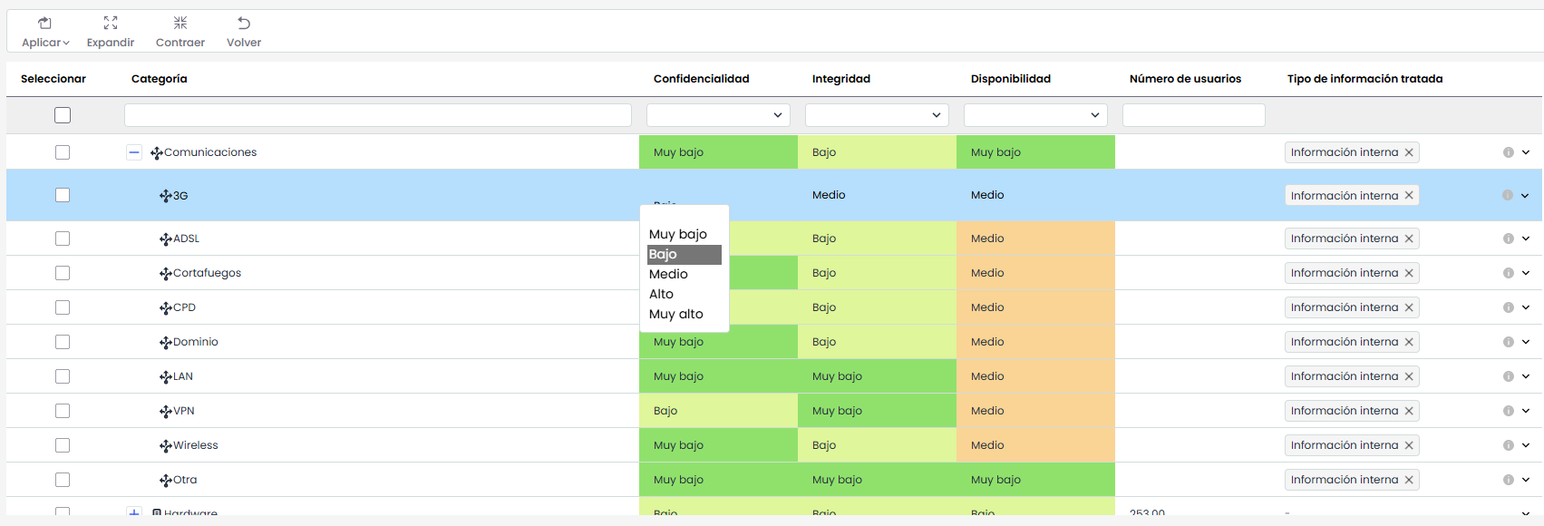Open the Disponibilidad filter dropdown
This screenshot has height=526, width=1544.
pos(1035,115)
